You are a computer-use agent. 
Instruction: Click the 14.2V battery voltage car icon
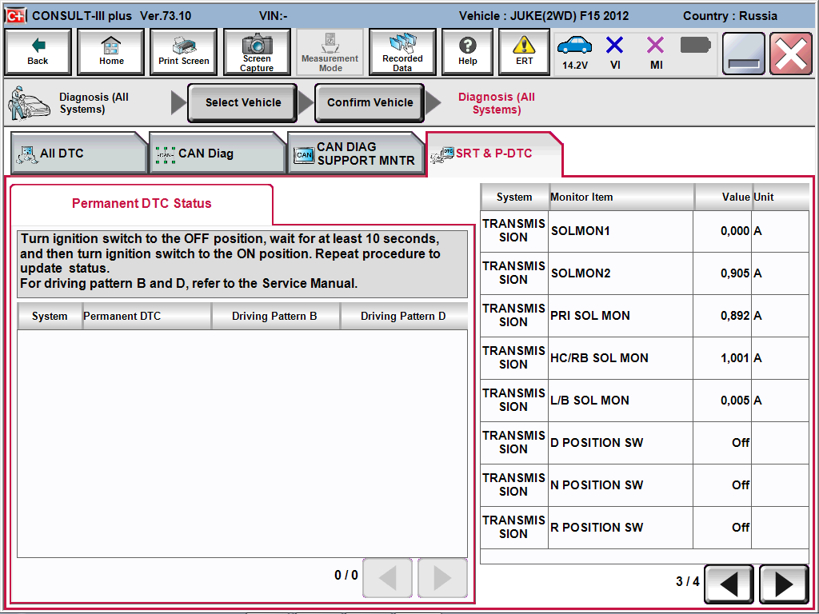tap(574, 53)
